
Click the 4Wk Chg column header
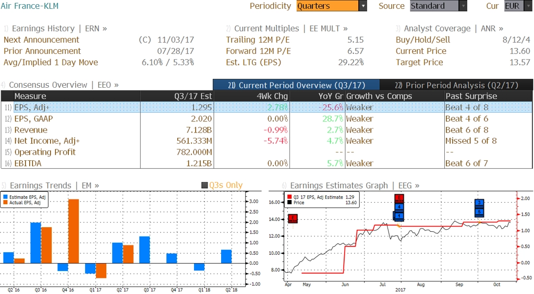pos(252,96)
